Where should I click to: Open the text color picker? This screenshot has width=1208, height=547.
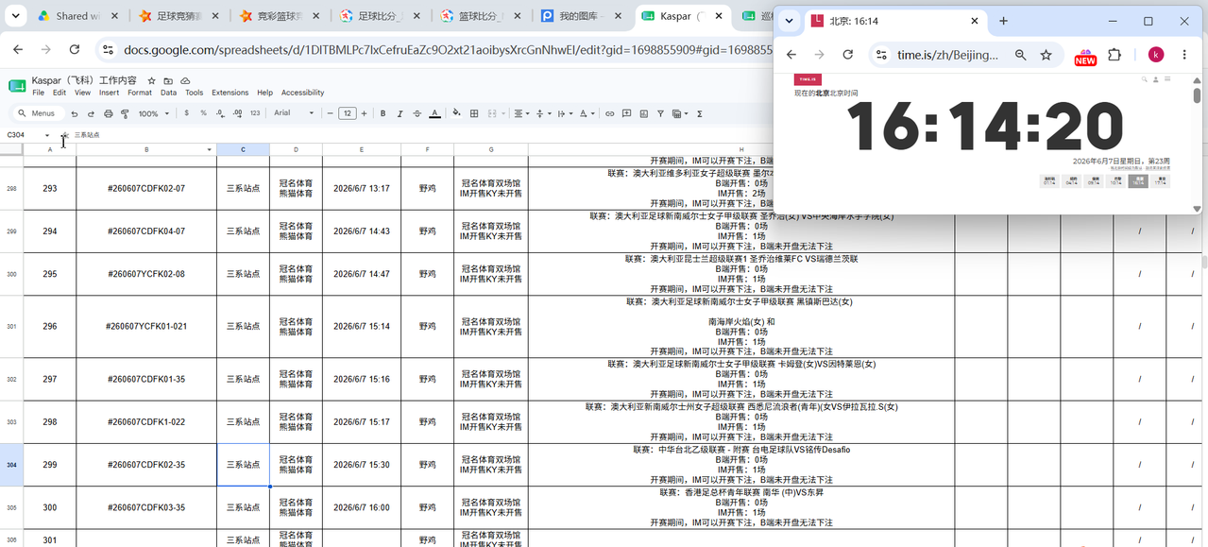coord(434,113)
